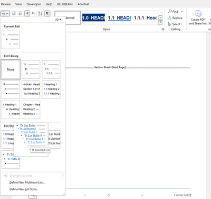This screenshot has width=211, height=199.
Task: Select the 1, 1.1, 1.1.1 list thumbnail
Action: click(51, 69)
